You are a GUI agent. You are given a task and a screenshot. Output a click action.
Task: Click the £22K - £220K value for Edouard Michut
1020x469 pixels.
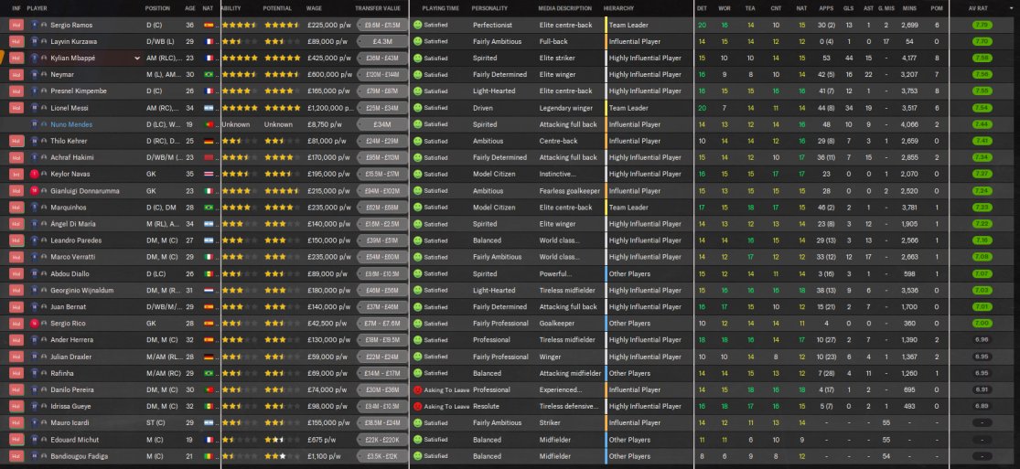coord(382,440)
